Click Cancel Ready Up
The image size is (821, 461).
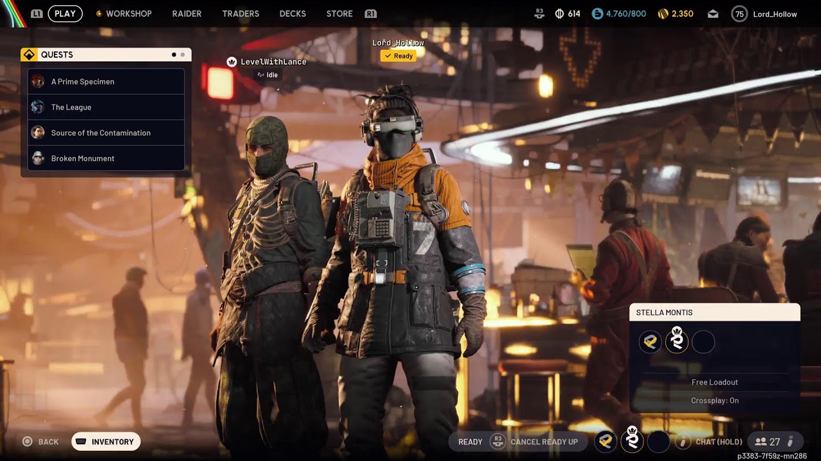tap(544, 442)
